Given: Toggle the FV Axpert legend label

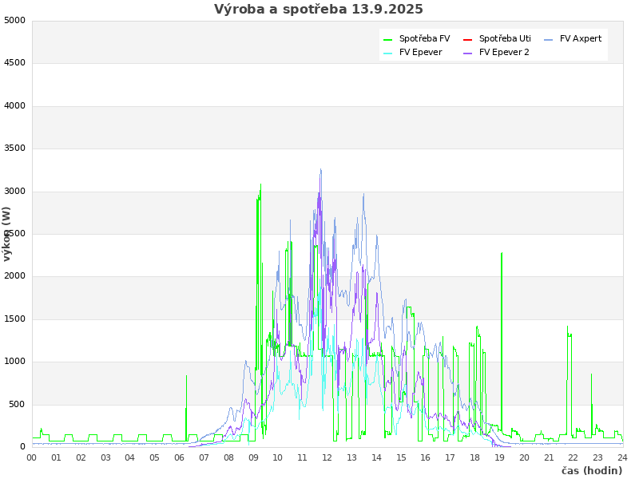Looking at the screenshot, I should pyautogui.click(x=581, y=39).
